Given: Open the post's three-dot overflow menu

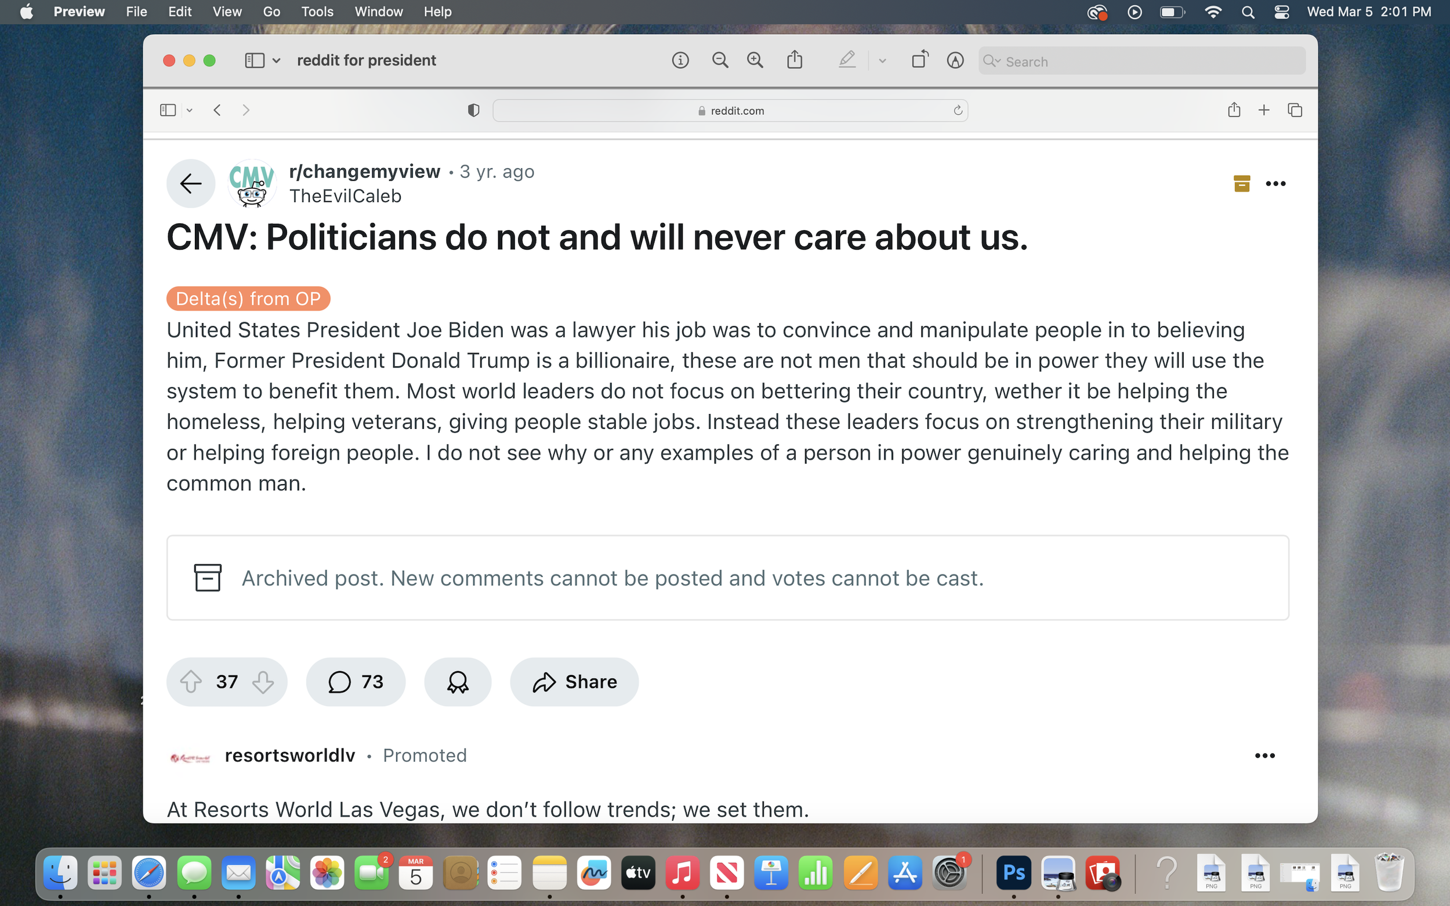Looking at the screenshot, I should pyautogui.click(x=1275, y=183).
